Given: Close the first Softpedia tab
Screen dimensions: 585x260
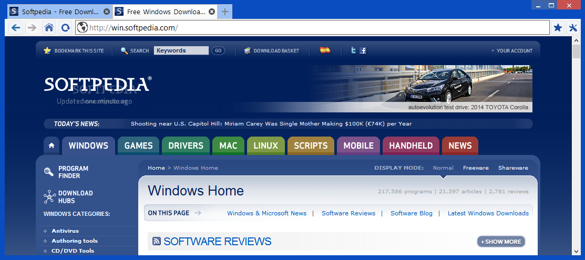Looking at the screenshot, I should 106,12.
